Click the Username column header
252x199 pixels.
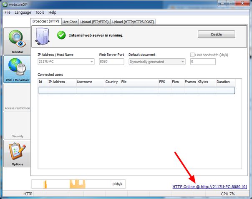(x=91, y=82)
